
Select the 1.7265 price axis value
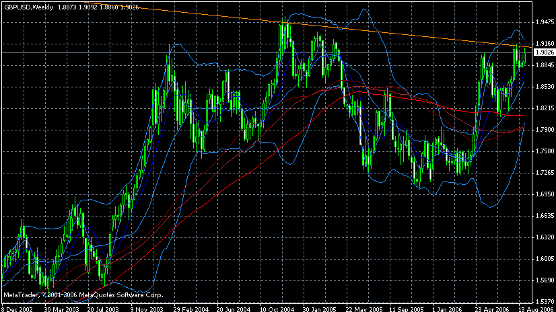click(x=545, y=173)
